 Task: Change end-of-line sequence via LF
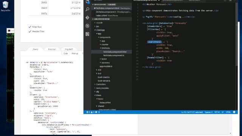coord(223,112)
